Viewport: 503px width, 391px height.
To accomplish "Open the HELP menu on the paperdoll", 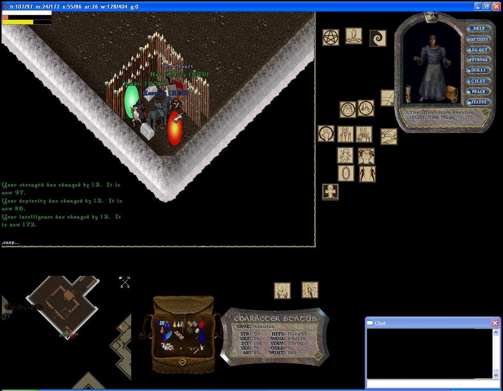I will (x=478, y=28).
